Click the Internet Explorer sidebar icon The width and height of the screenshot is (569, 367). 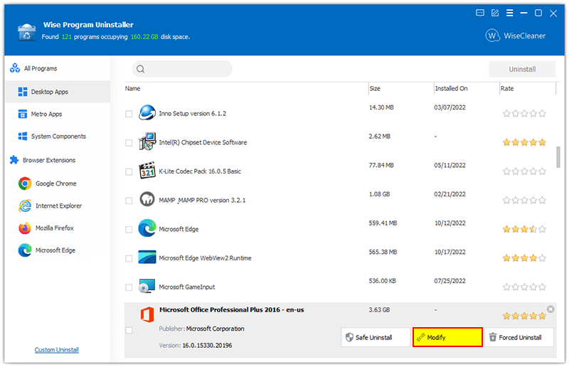[x=25, y=206]
